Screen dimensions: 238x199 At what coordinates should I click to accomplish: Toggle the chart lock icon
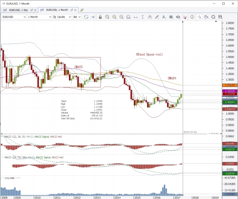(x=100, y=17)
